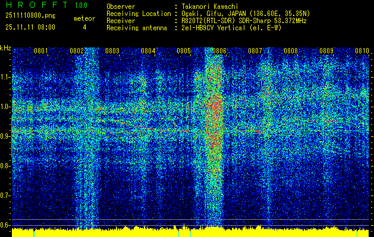The width and height of the screenshot is (374, 237).
Task: Click the 0804 time marker
Action: (x=148, y=50)
